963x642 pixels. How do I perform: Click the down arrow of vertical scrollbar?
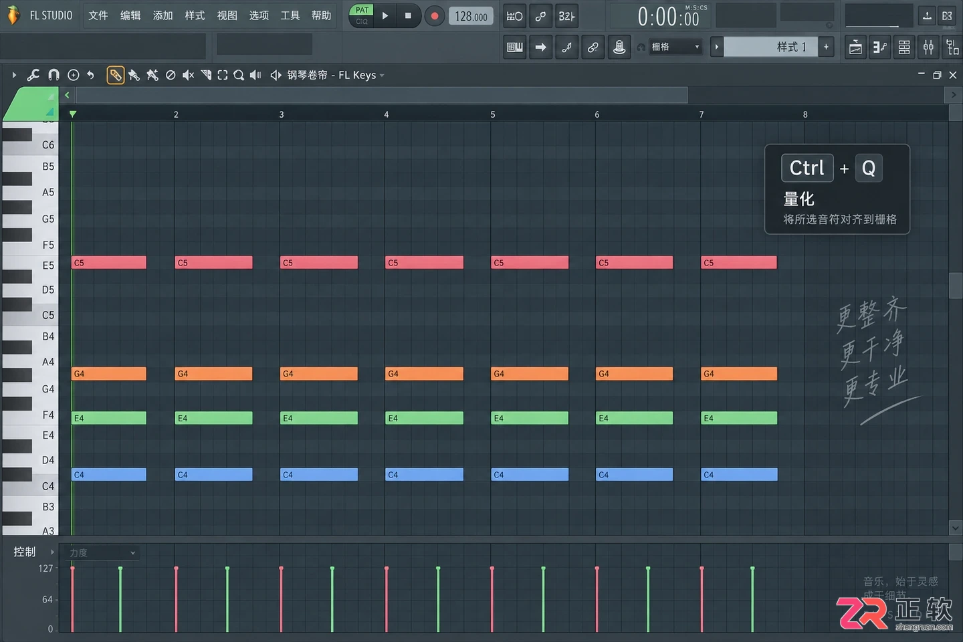(955, 528)
